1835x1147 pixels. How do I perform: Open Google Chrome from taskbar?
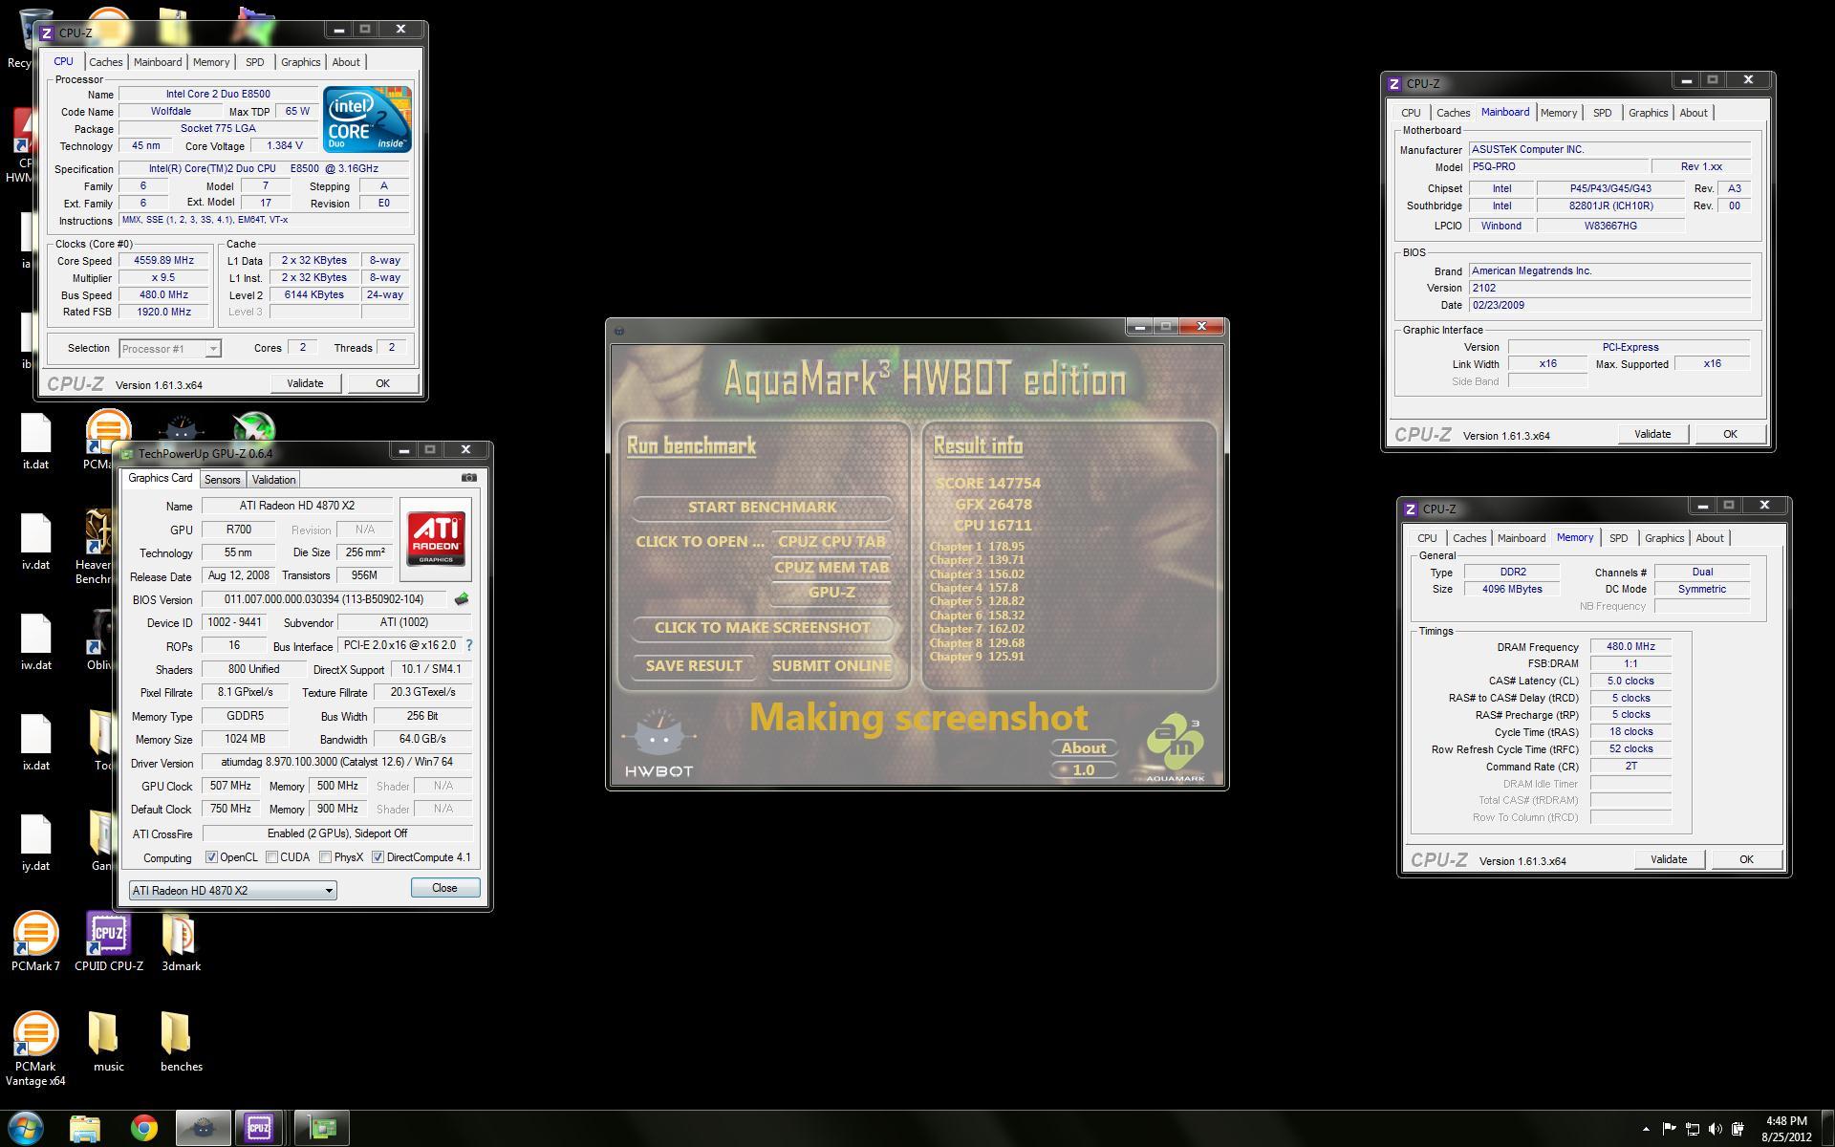144,1129
